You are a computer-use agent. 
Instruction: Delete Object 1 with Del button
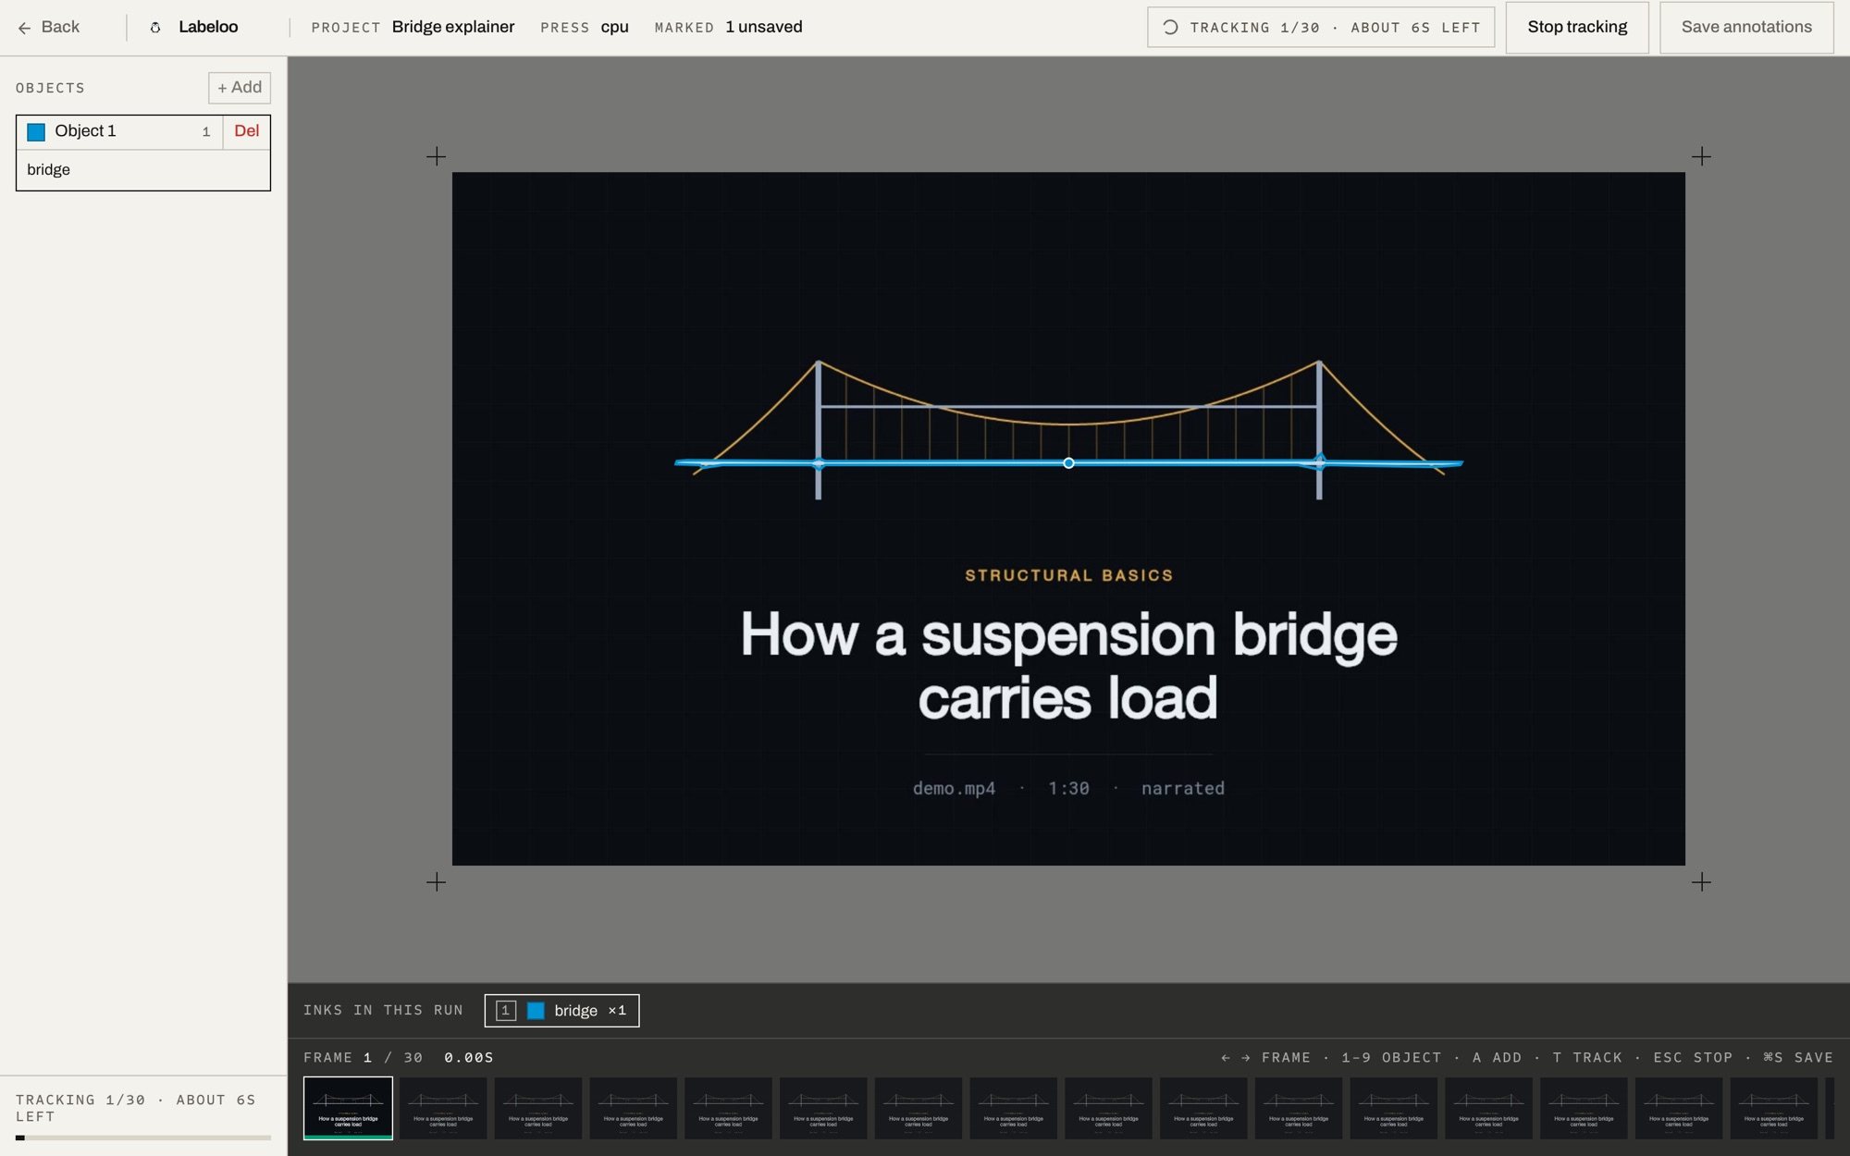pyautogui.click(x=246, y=131)
